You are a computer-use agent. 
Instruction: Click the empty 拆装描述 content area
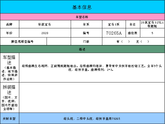pos(92,97)
